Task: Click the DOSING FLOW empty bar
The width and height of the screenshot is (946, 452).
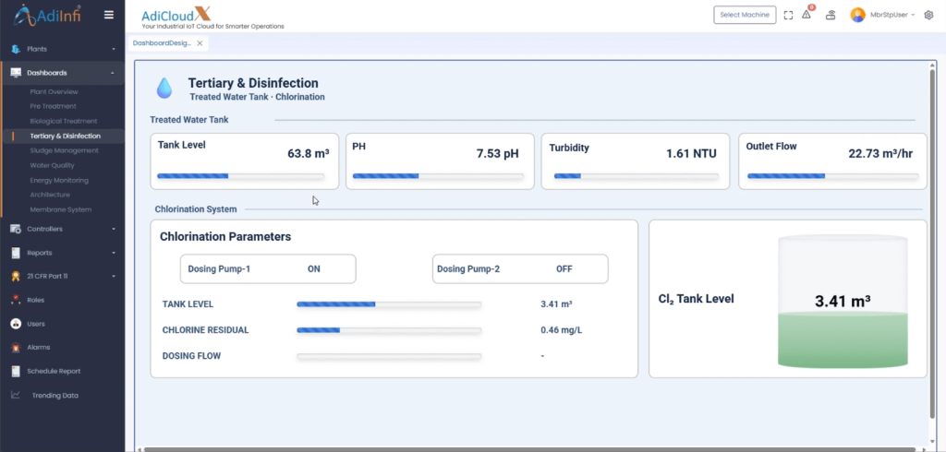Action: [x=389, y=356]
